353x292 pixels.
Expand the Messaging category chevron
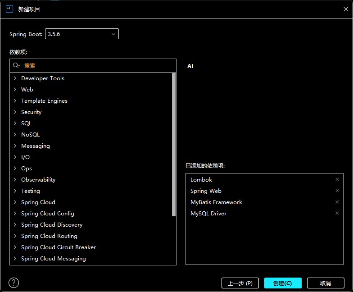[15, 146]
